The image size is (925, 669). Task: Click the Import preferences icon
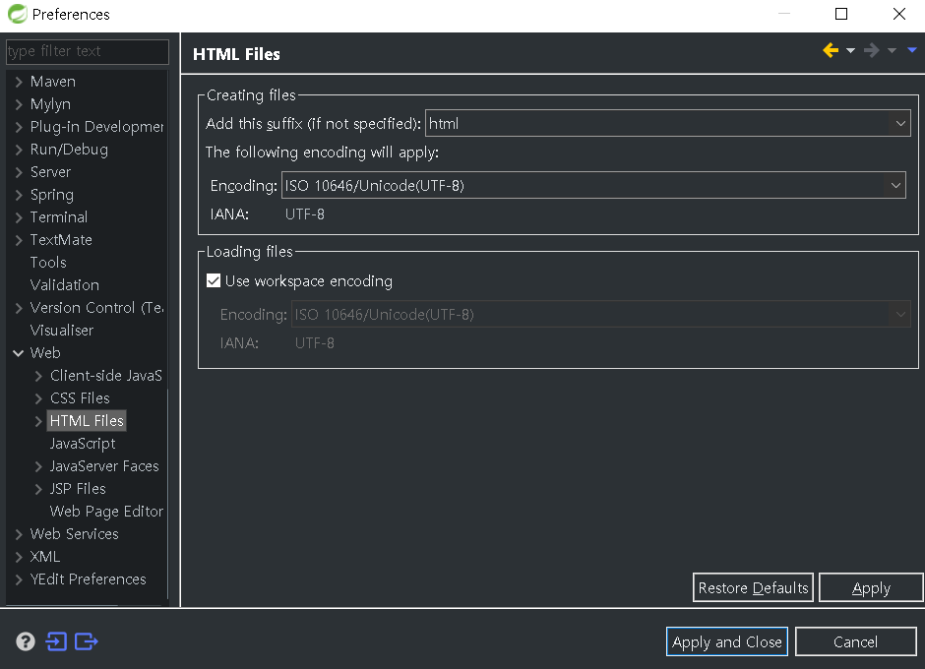point(56,641)
